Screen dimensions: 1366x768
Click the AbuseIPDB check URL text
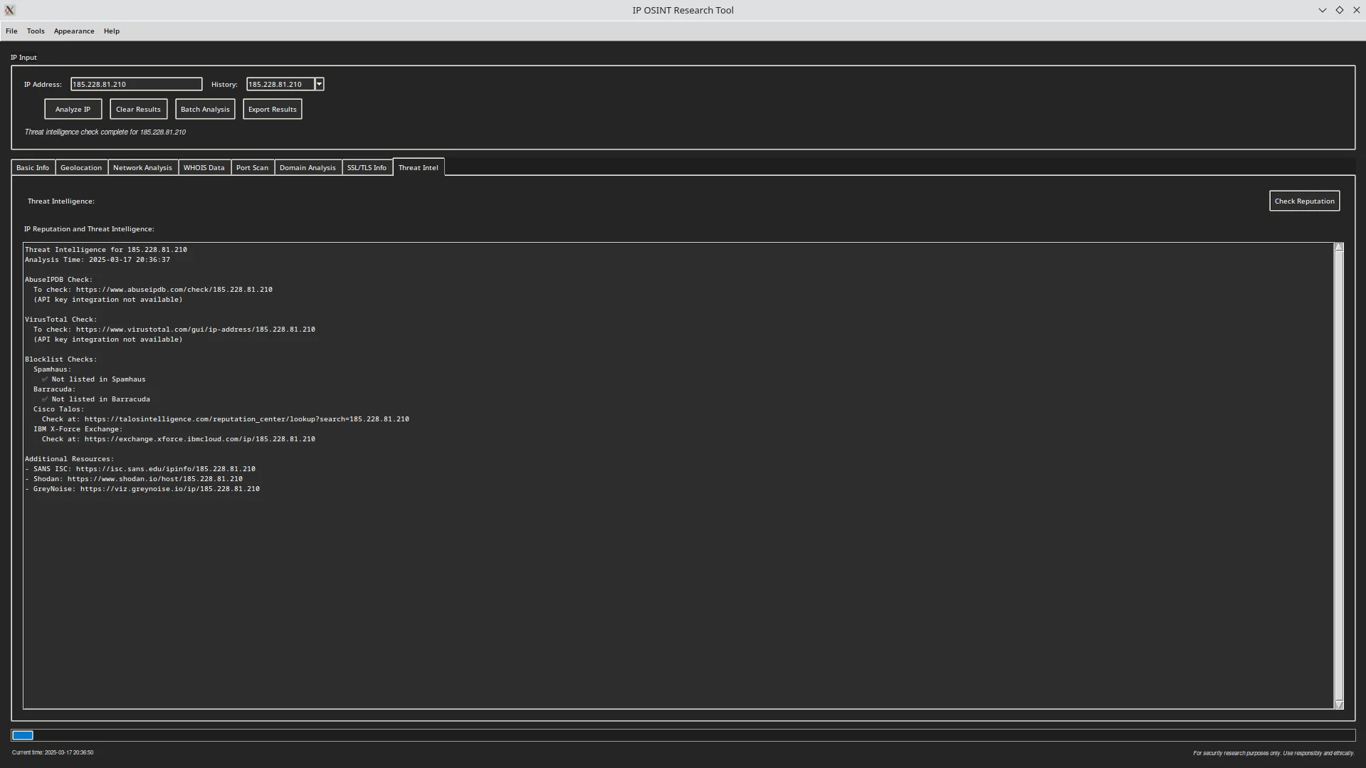click(174, 290)
